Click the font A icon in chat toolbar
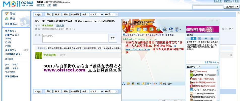240x101 pixels. tap(124, 84)
